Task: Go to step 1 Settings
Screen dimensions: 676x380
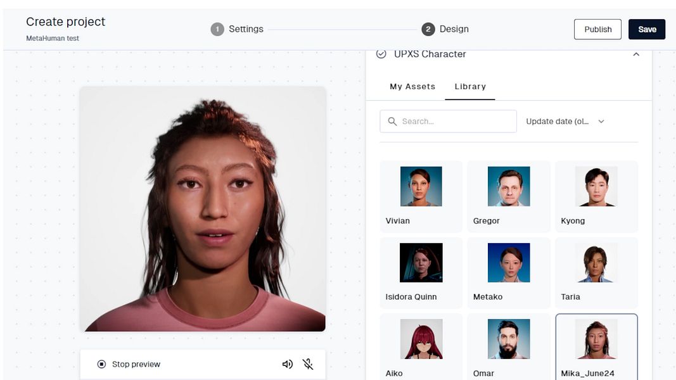Action: (237, 29)
